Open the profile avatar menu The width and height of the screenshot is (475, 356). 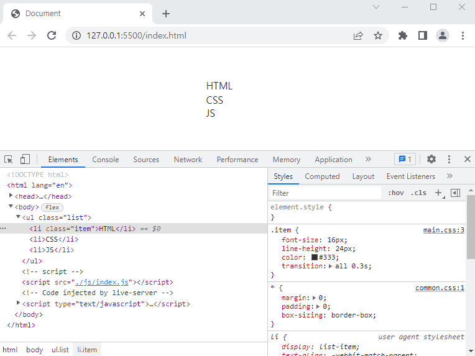coord(443,35)
